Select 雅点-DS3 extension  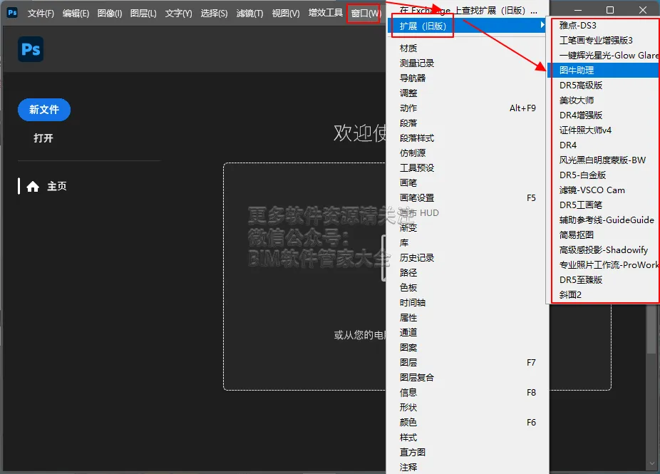click(604, 26)
